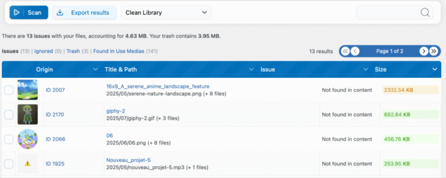This screenshot has width=446, height=178.
Task: Open the Found In Use Medias tab
Action: pos(118,51)
